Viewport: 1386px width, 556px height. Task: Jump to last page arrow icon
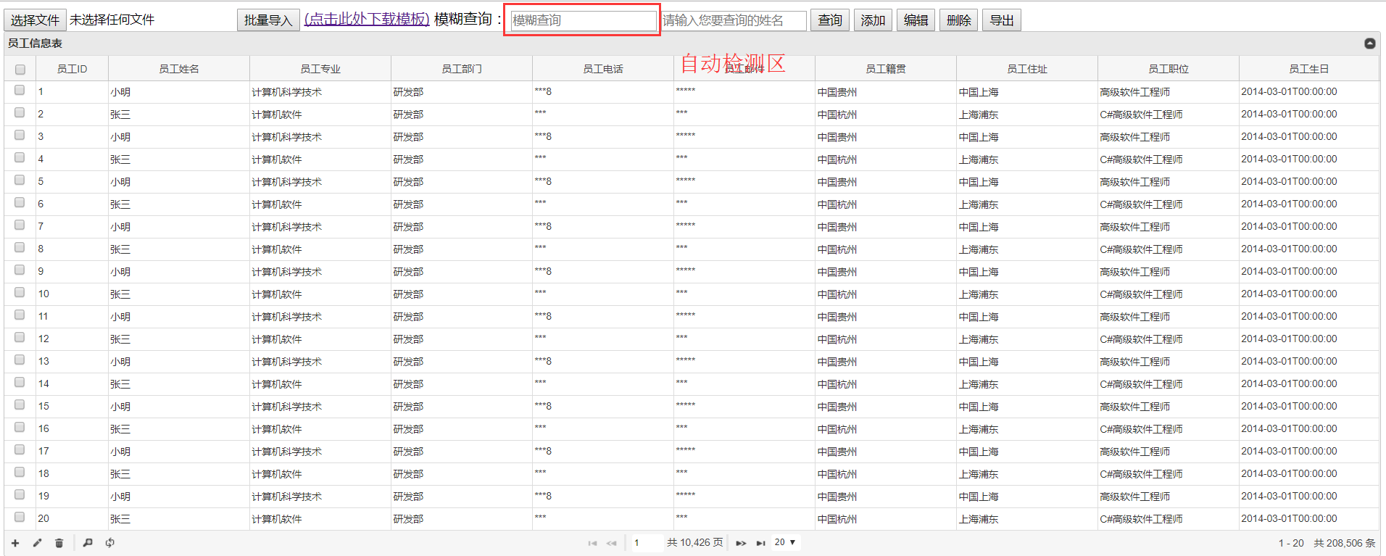[760, 543]
